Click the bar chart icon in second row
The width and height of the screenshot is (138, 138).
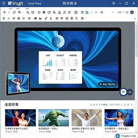point(40,18)
